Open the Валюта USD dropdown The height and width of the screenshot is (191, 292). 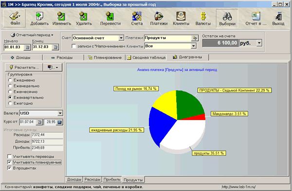coord(60,113)
